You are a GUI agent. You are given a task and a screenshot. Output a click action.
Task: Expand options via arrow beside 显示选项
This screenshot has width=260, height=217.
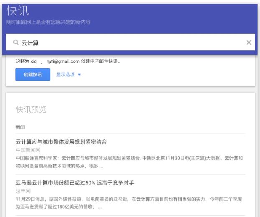[79, 75]
